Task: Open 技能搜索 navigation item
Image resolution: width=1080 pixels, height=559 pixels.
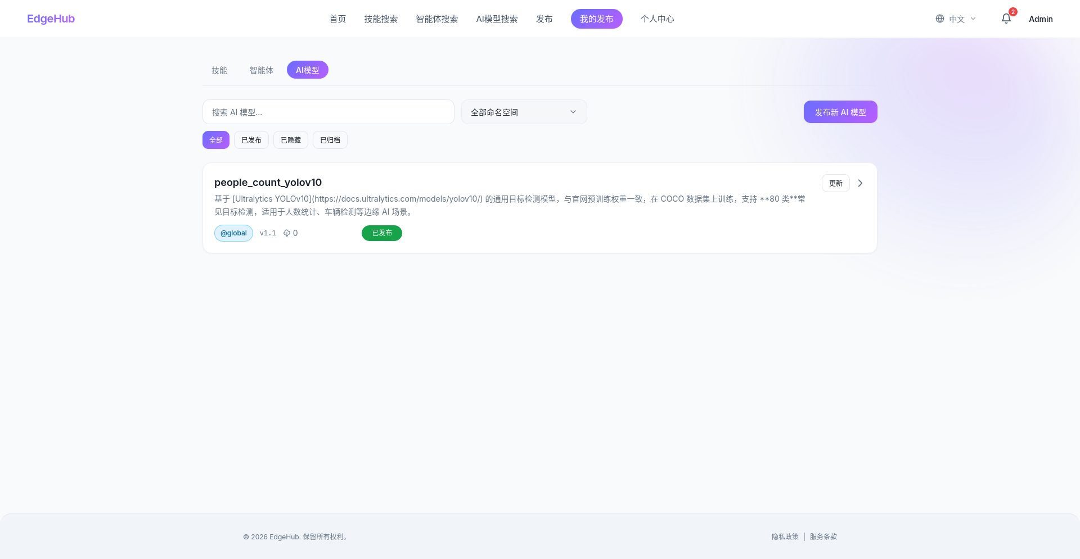Action: pos(381,19)
